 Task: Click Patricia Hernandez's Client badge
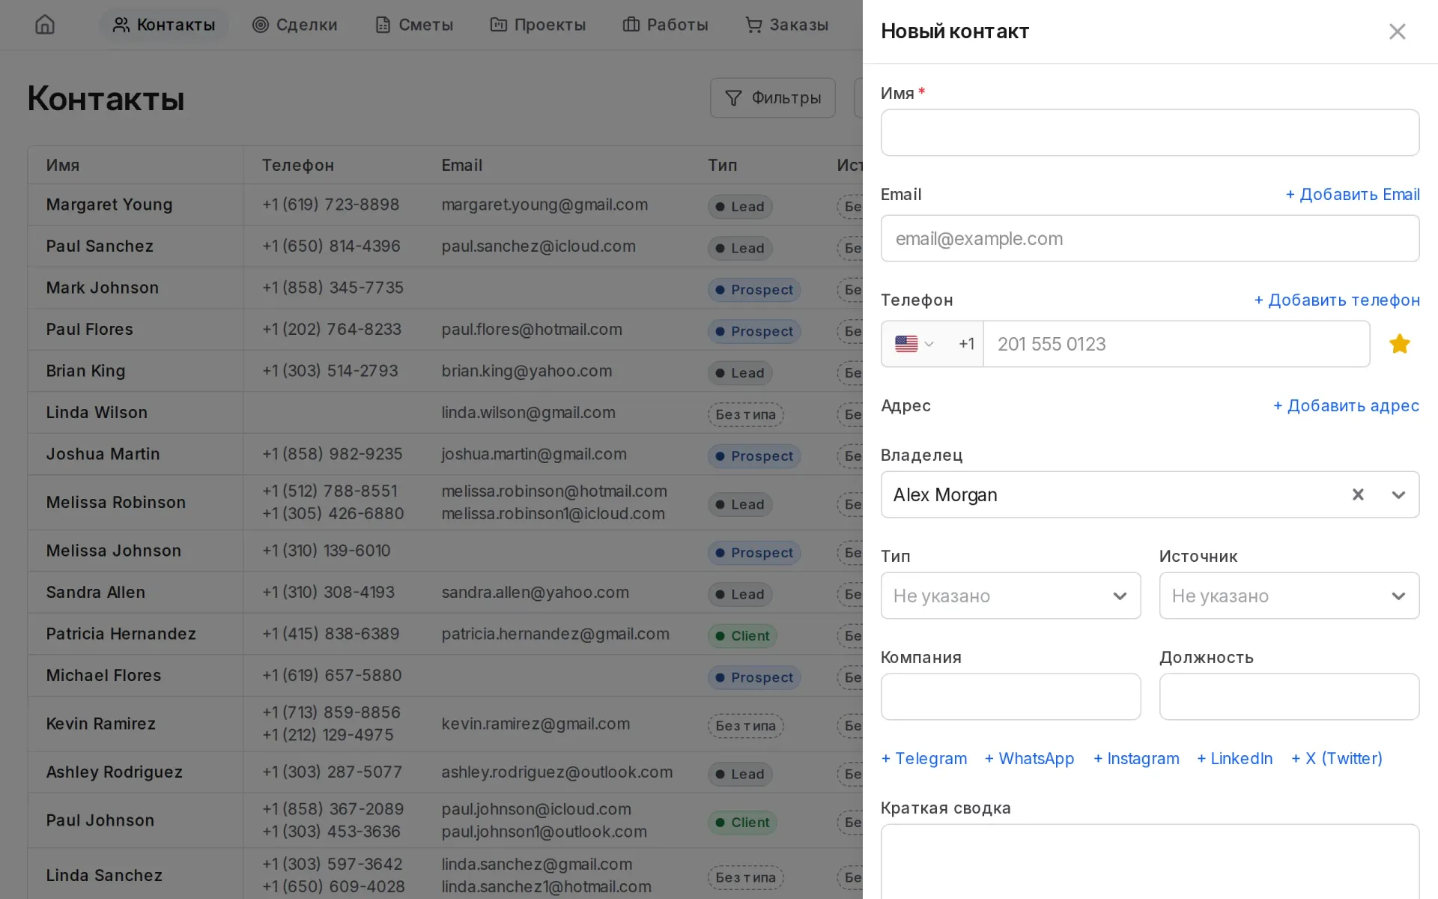742,636
